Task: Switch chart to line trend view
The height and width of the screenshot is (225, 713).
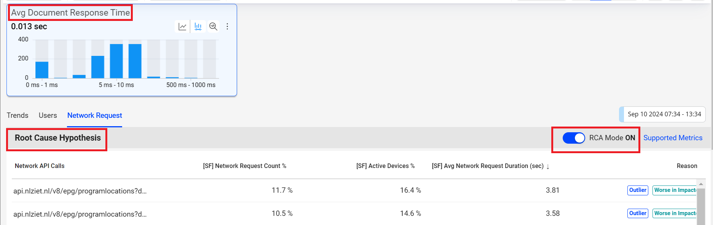Action: (183, 27)
